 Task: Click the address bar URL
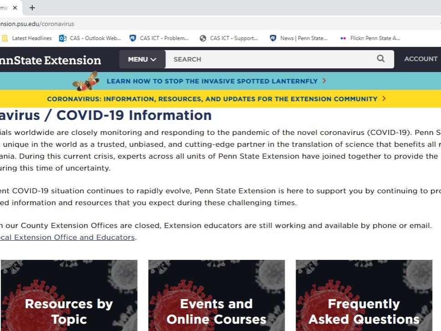(x=37, y=24)
